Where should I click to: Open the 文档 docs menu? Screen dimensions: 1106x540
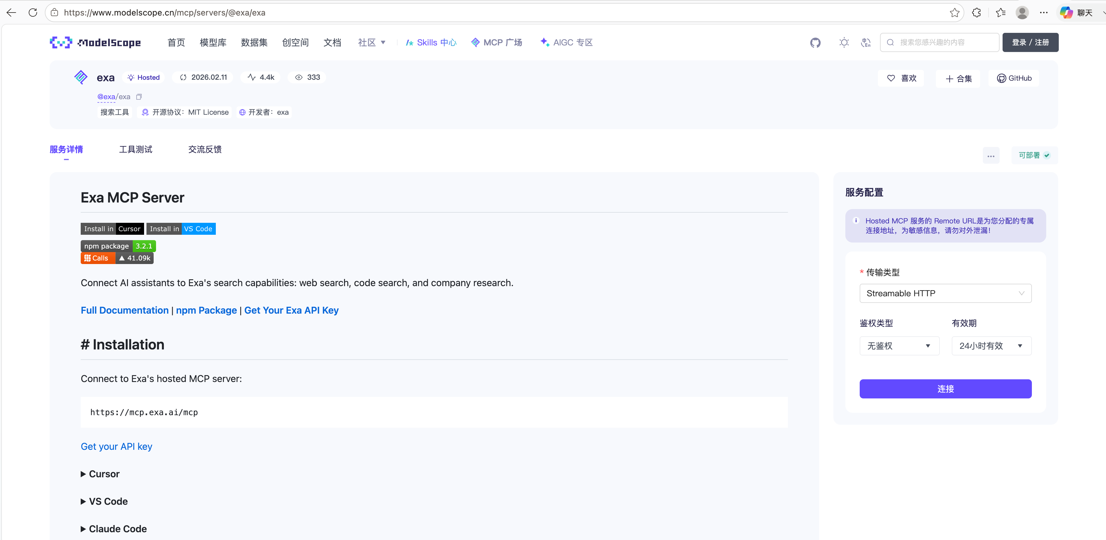pos(332,42)
